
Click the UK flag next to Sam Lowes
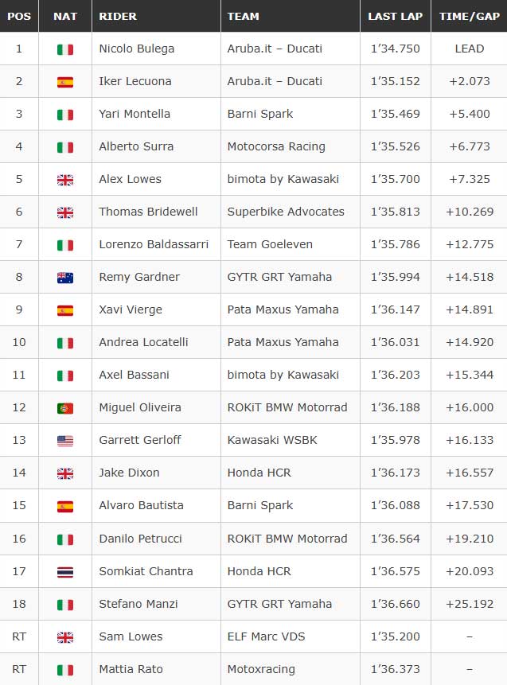[x=65, y=637]
